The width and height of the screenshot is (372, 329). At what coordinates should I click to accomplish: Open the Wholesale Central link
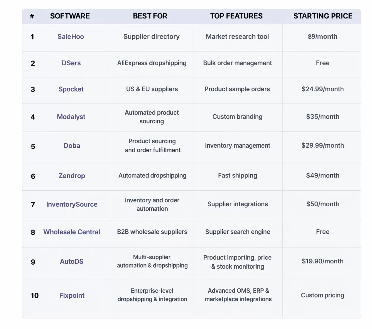tap(71, 232)
